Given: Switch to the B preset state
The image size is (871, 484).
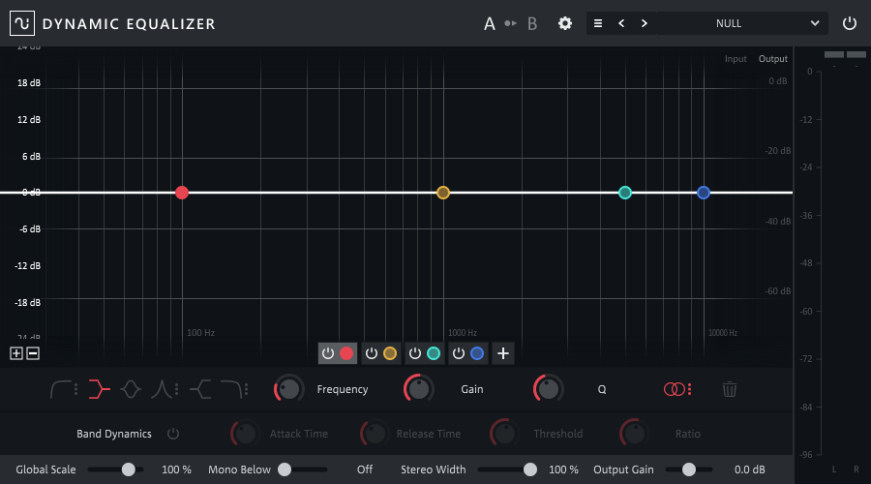Looking at the screenshot, I should (532, 24).
